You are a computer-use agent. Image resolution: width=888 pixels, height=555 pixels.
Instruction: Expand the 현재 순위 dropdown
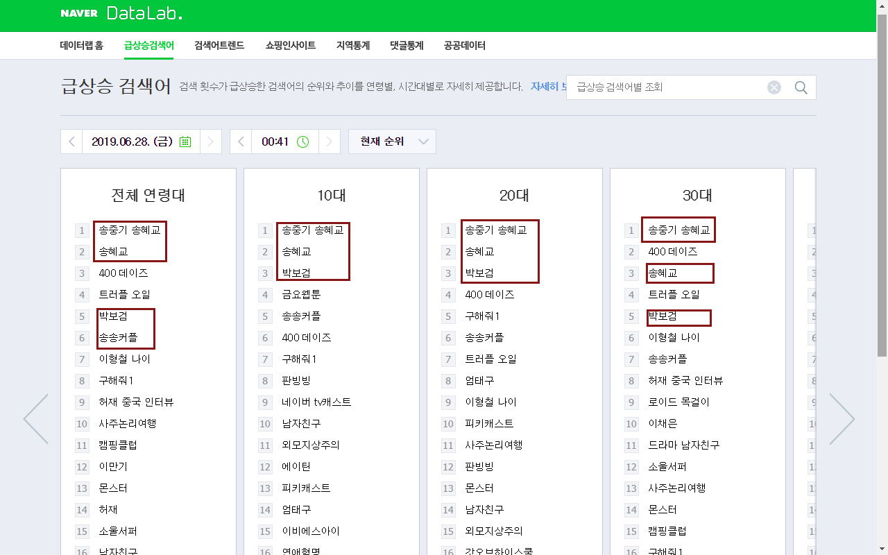(x=392, y=142)
